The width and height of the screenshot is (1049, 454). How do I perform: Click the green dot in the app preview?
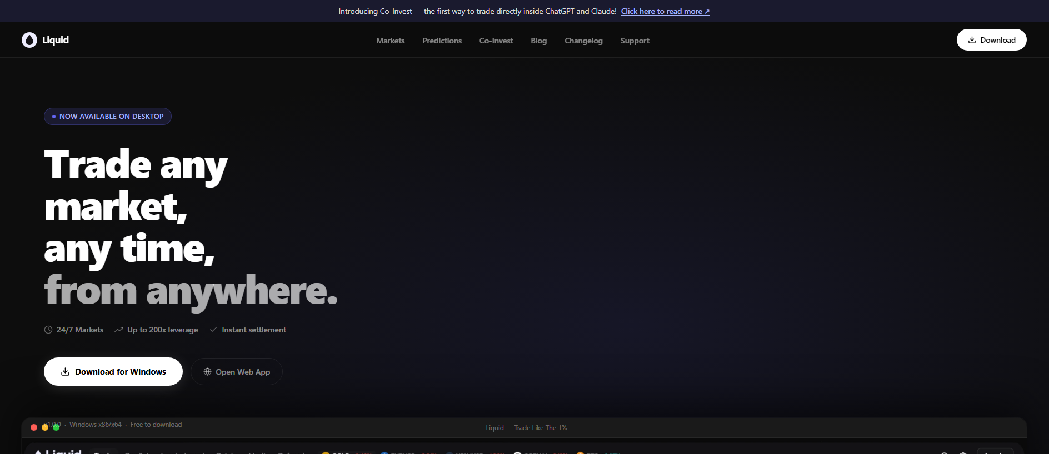(x=56, y=427)
